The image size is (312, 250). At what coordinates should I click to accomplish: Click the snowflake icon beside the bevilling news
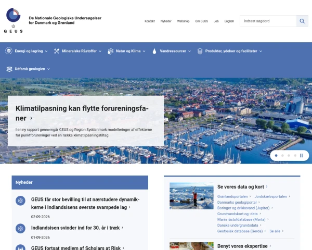pyautogui.click(x=20, y=201)
